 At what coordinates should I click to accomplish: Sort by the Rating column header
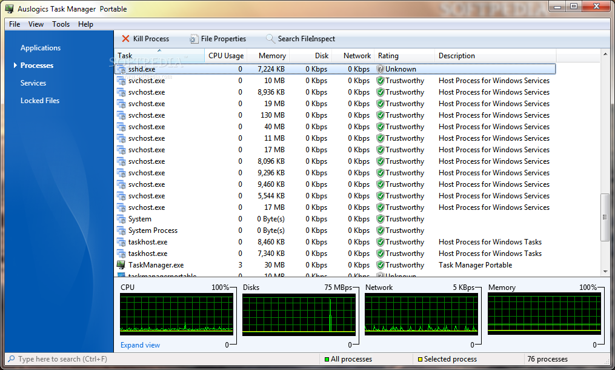point(404,55)
